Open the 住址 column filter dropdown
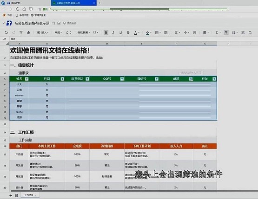The width and height of the screenshot is (258, 199). 214,79
